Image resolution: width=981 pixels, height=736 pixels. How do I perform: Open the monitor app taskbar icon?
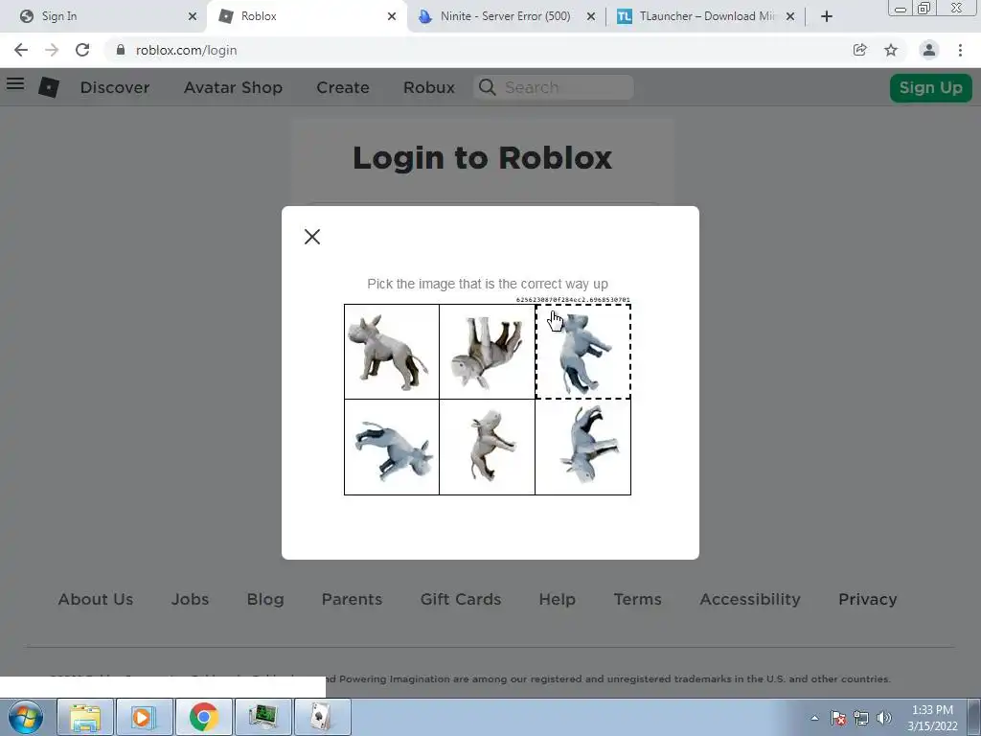[x=262, y=717]
